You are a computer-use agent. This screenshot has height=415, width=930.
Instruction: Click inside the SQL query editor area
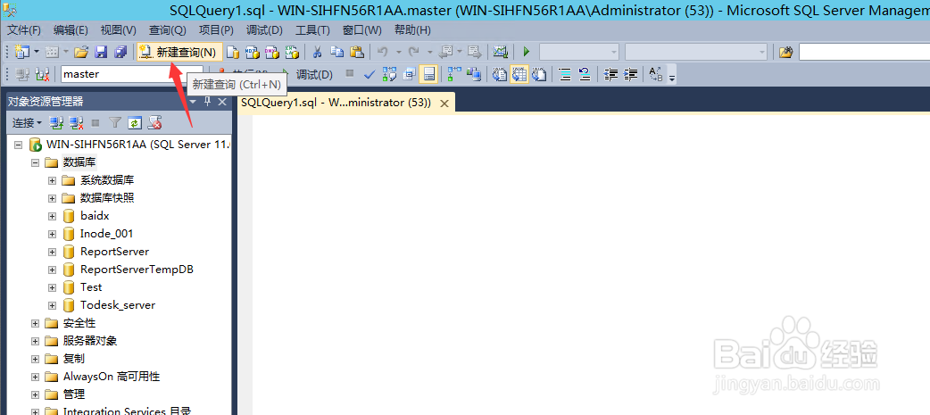click(x=591, y=264)
